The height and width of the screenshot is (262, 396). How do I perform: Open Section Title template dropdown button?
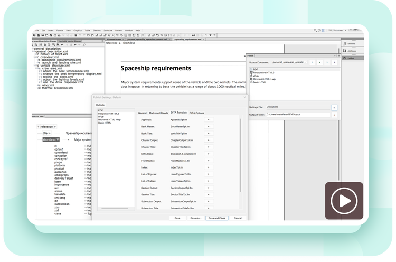point(209,195)
